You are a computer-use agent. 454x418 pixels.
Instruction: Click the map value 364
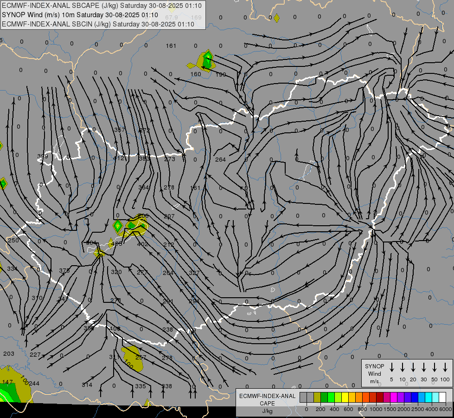click(144, 187)
